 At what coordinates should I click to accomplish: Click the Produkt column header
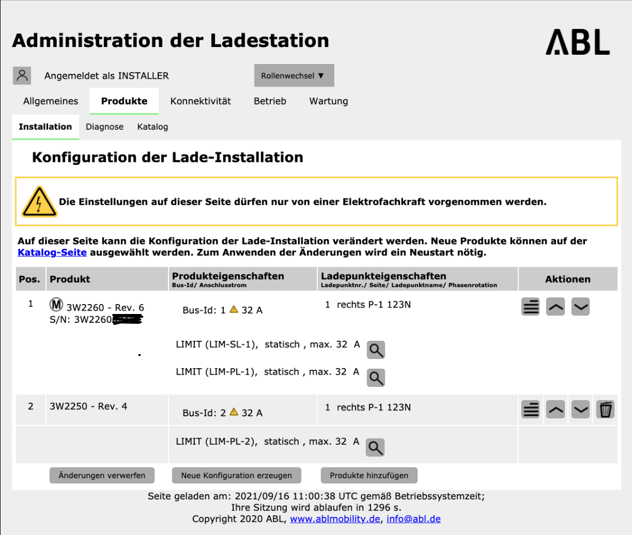pyautogui.click(x=107, y=279)
